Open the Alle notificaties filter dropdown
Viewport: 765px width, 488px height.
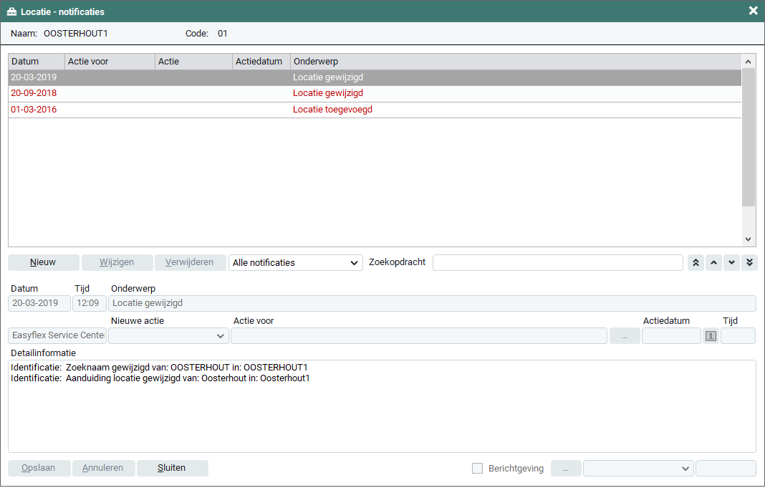295,263
